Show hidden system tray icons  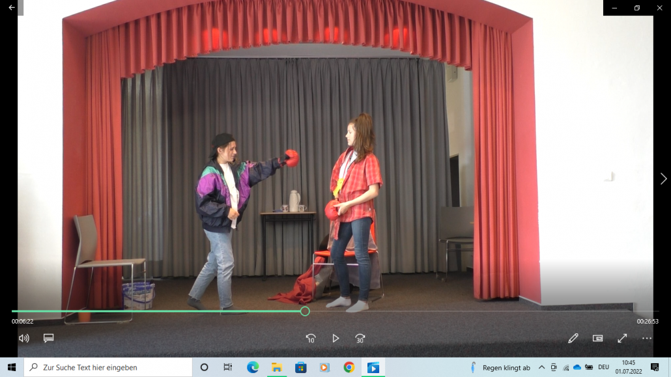click(x=541, y=367)
